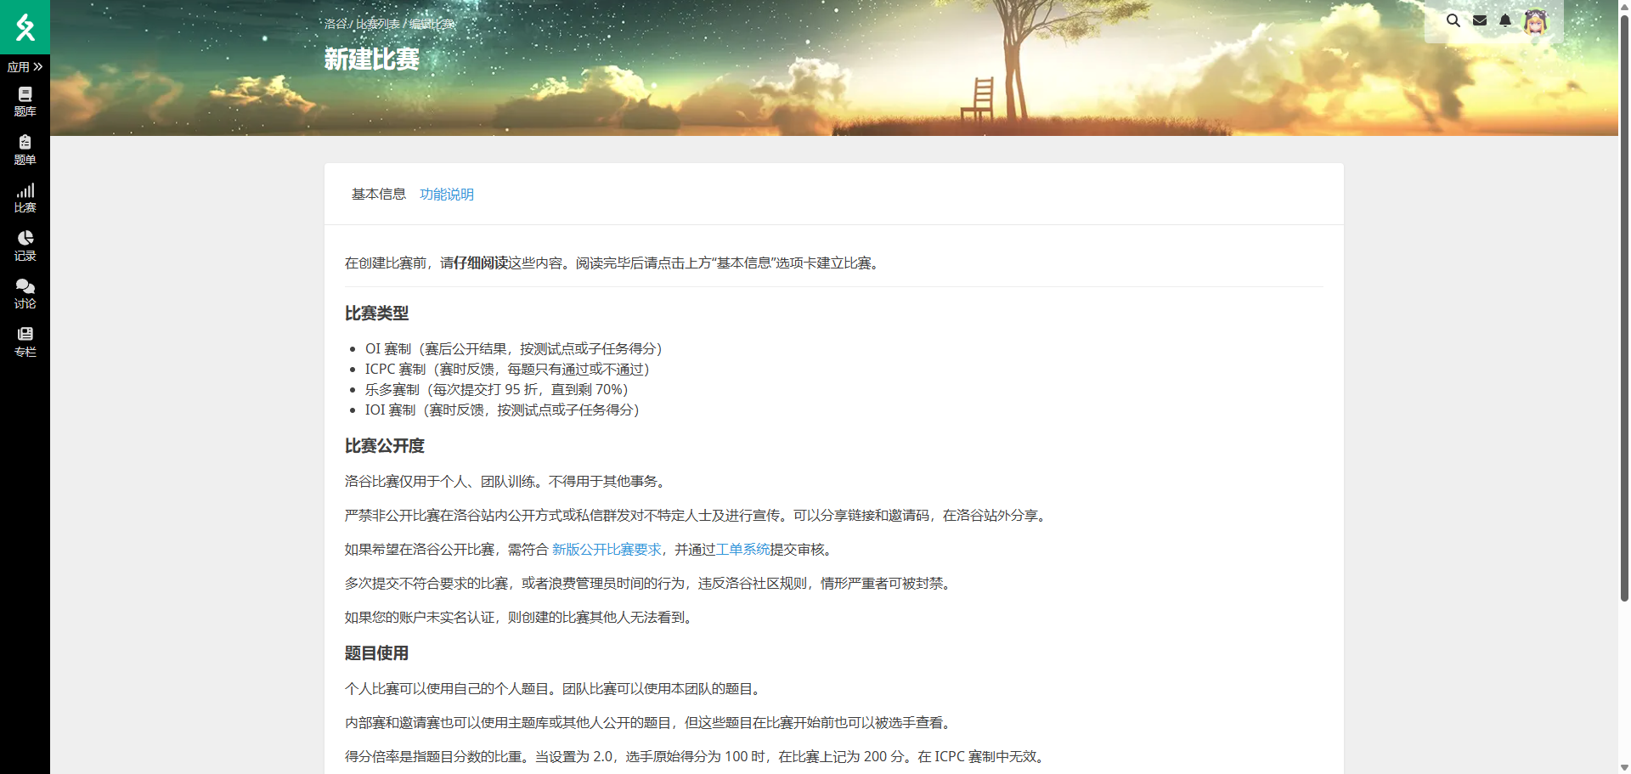Open the notification bell icon
1631x774 pixels.
pos(1504,20)
